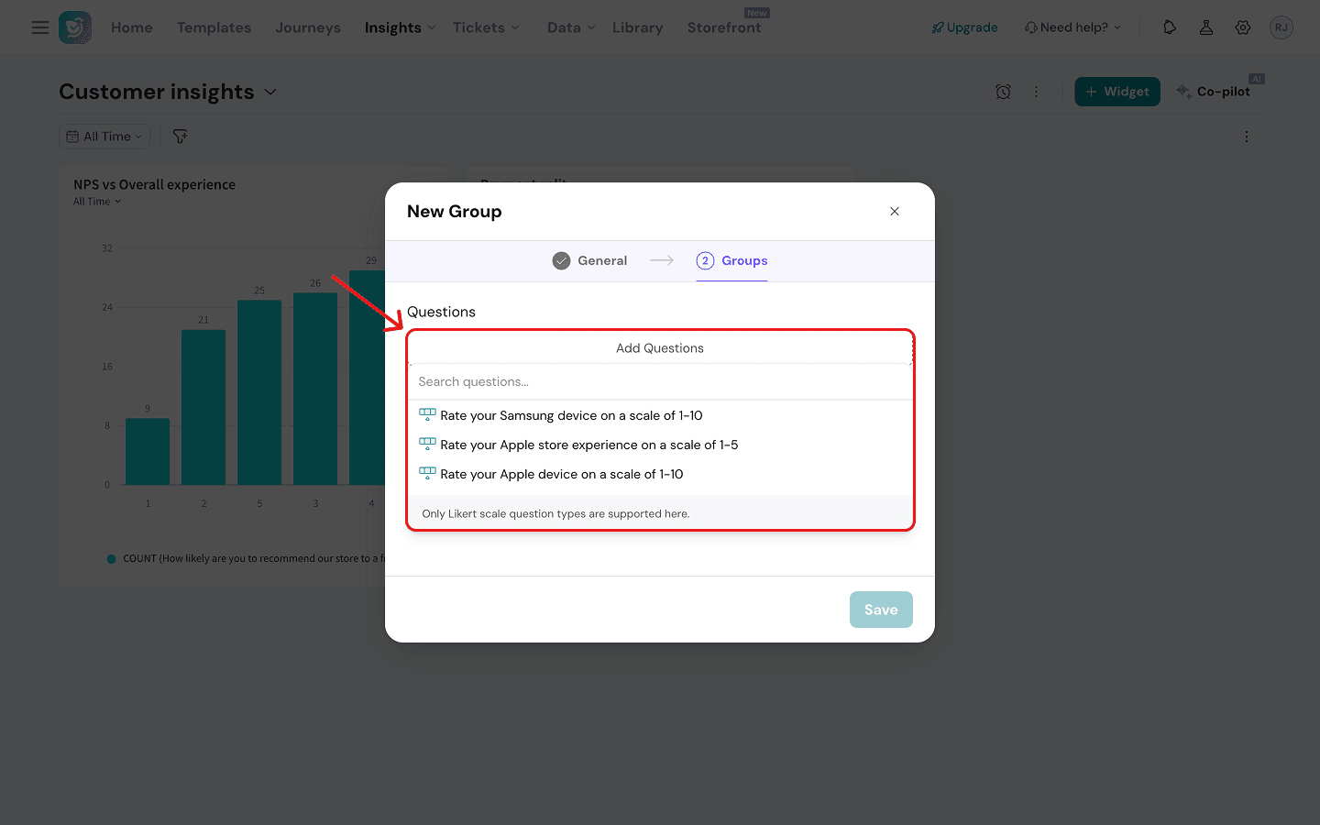
Task: Open the Co-pilot AI assistant
Action: click(1213, 92)
